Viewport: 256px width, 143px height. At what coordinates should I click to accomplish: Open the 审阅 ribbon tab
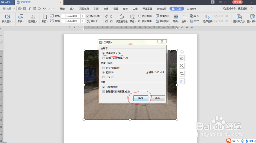pyautogui.click(x=106, y=9)
